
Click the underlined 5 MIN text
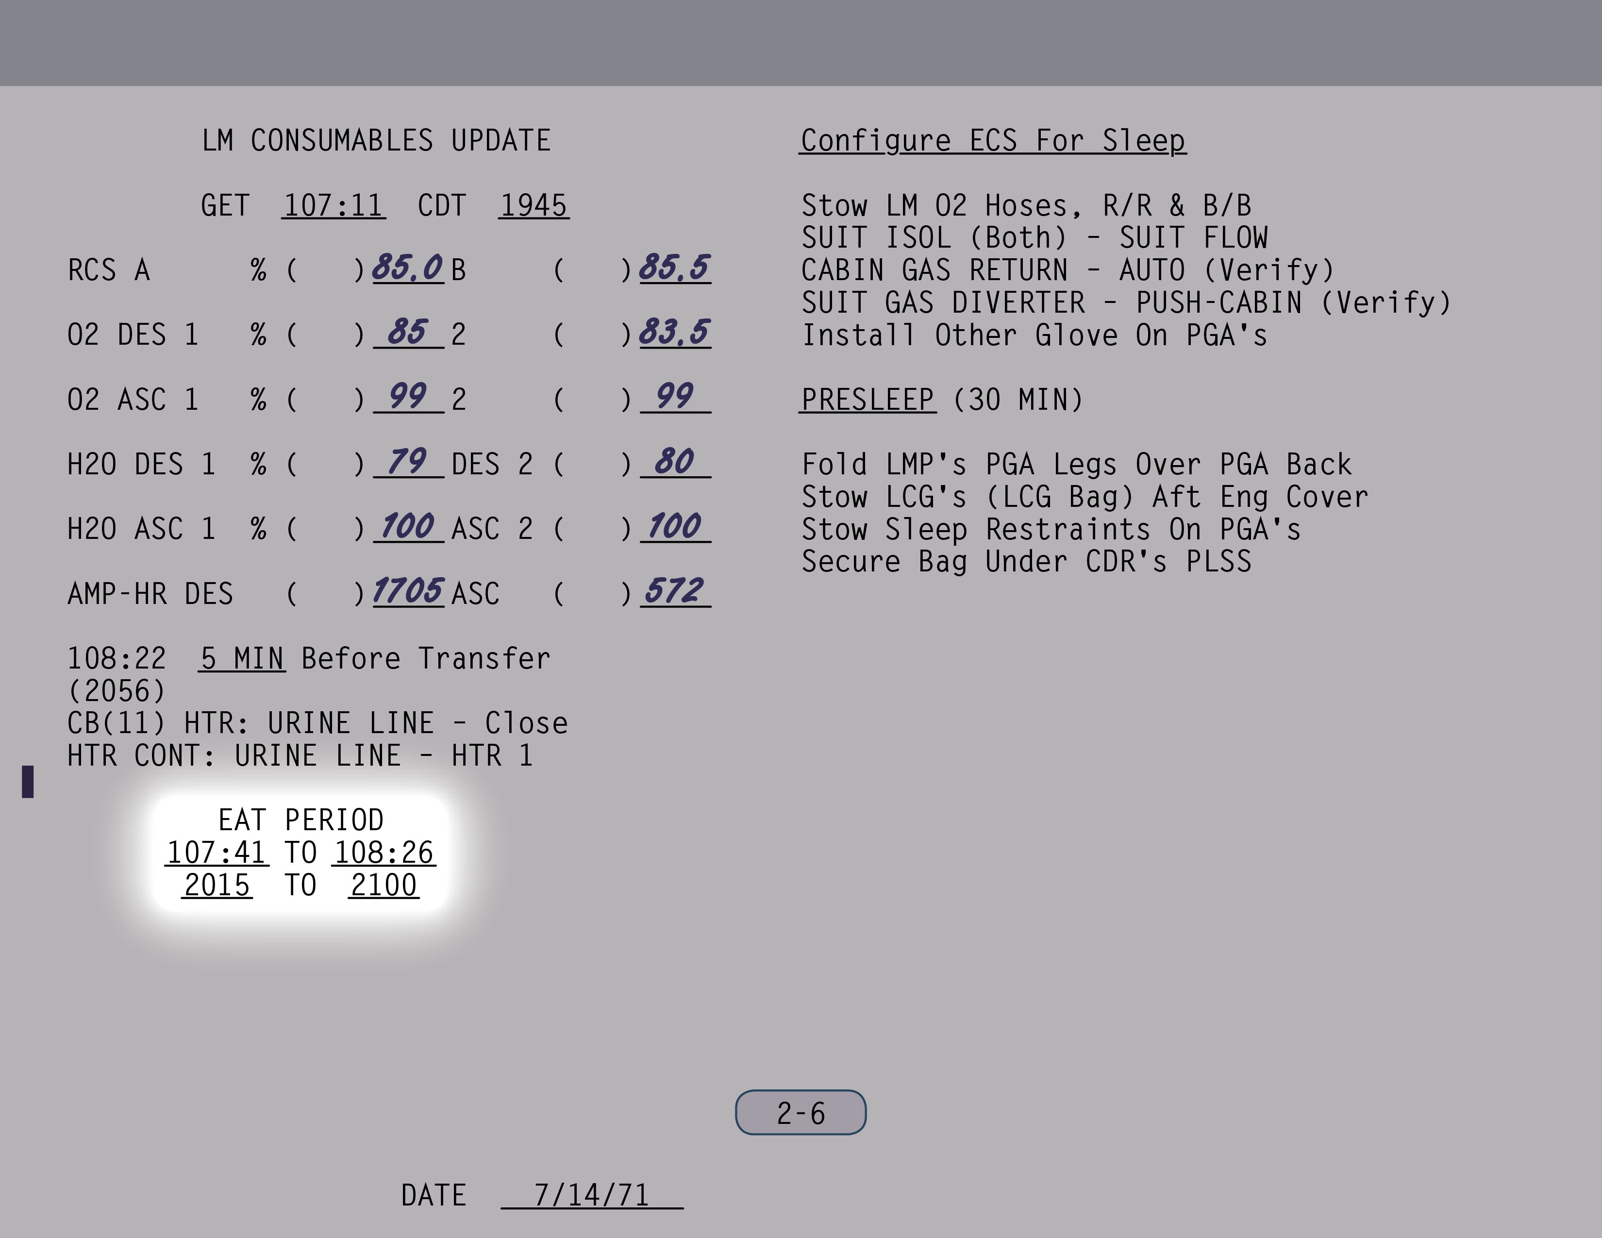pos(241,659)
